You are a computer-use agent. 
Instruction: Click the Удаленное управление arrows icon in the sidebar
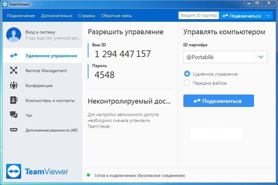(14, 55)
